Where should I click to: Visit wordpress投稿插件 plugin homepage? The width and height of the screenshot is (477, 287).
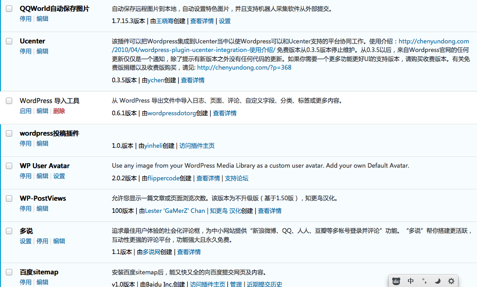tap(197, 146)
